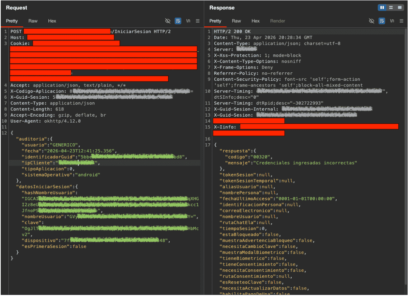This screenshot has width=409, height=296.
Task: Switch to Pretty tab in Request panel
Action: coord(12,21)
